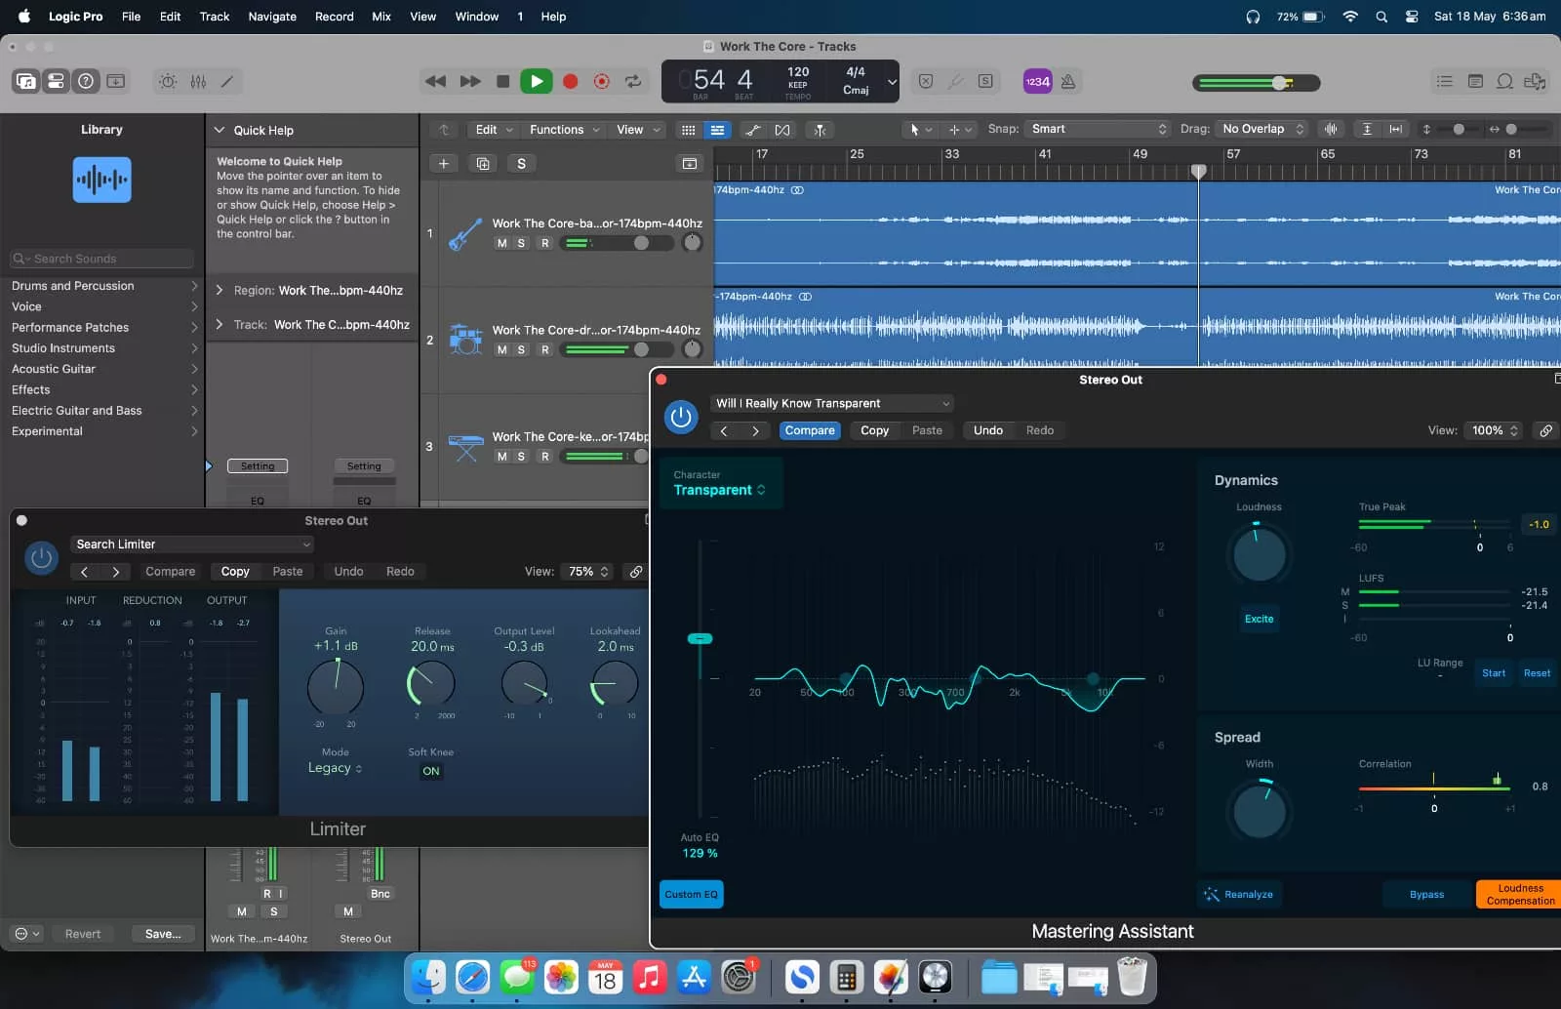Click the Search Sounds field
1561x1009 pixels.
tap(102, 259)
